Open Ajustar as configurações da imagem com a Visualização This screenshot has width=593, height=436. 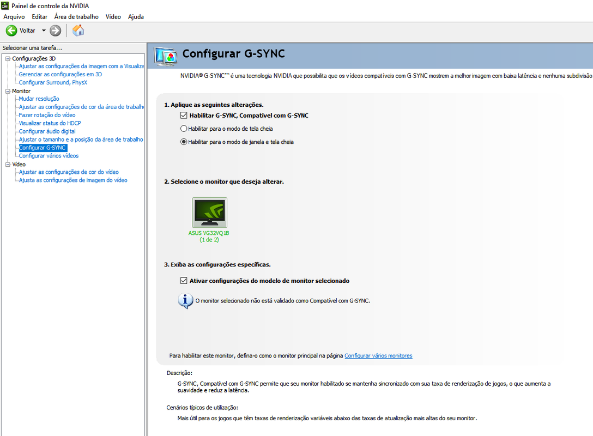tap(81, 66)
